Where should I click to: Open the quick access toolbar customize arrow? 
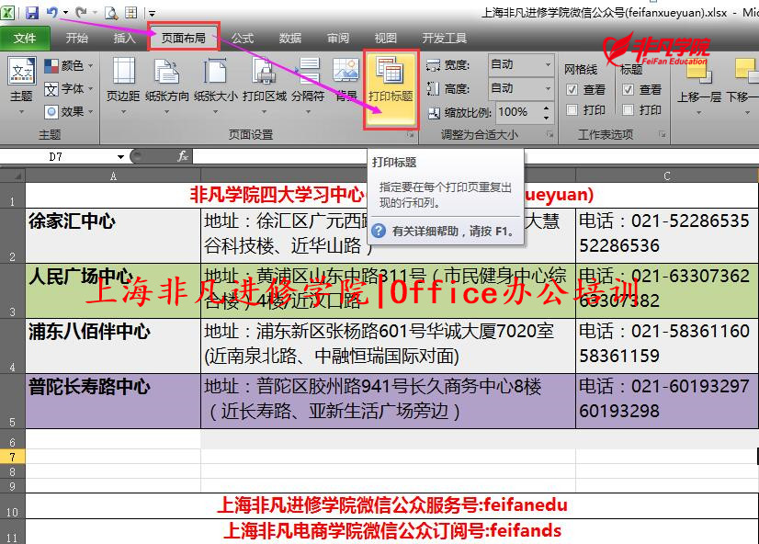pyautogui.click(x=152, y=14)
